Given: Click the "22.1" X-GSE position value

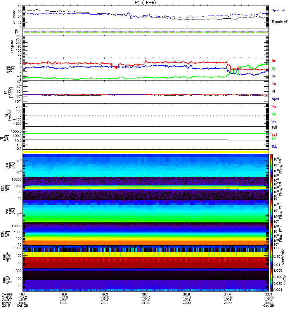Looking at the screenshot, I should point(268,294).
